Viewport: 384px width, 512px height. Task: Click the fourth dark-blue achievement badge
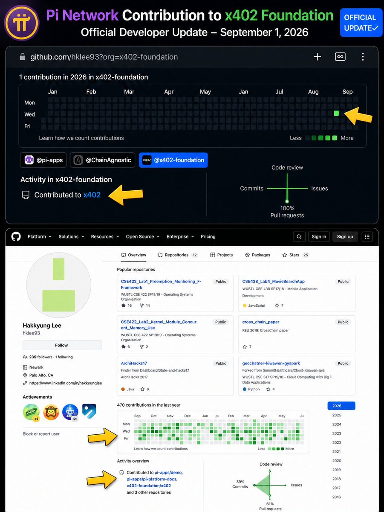point(89,411)
